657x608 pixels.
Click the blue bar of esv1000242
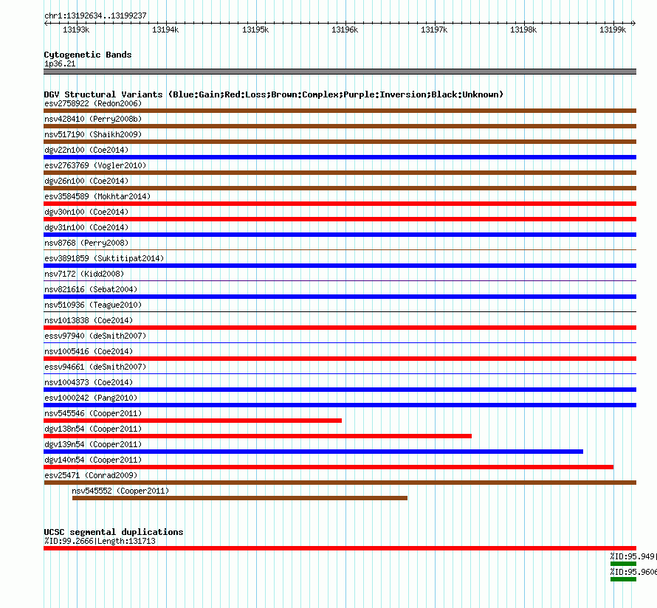coord(340,405)
